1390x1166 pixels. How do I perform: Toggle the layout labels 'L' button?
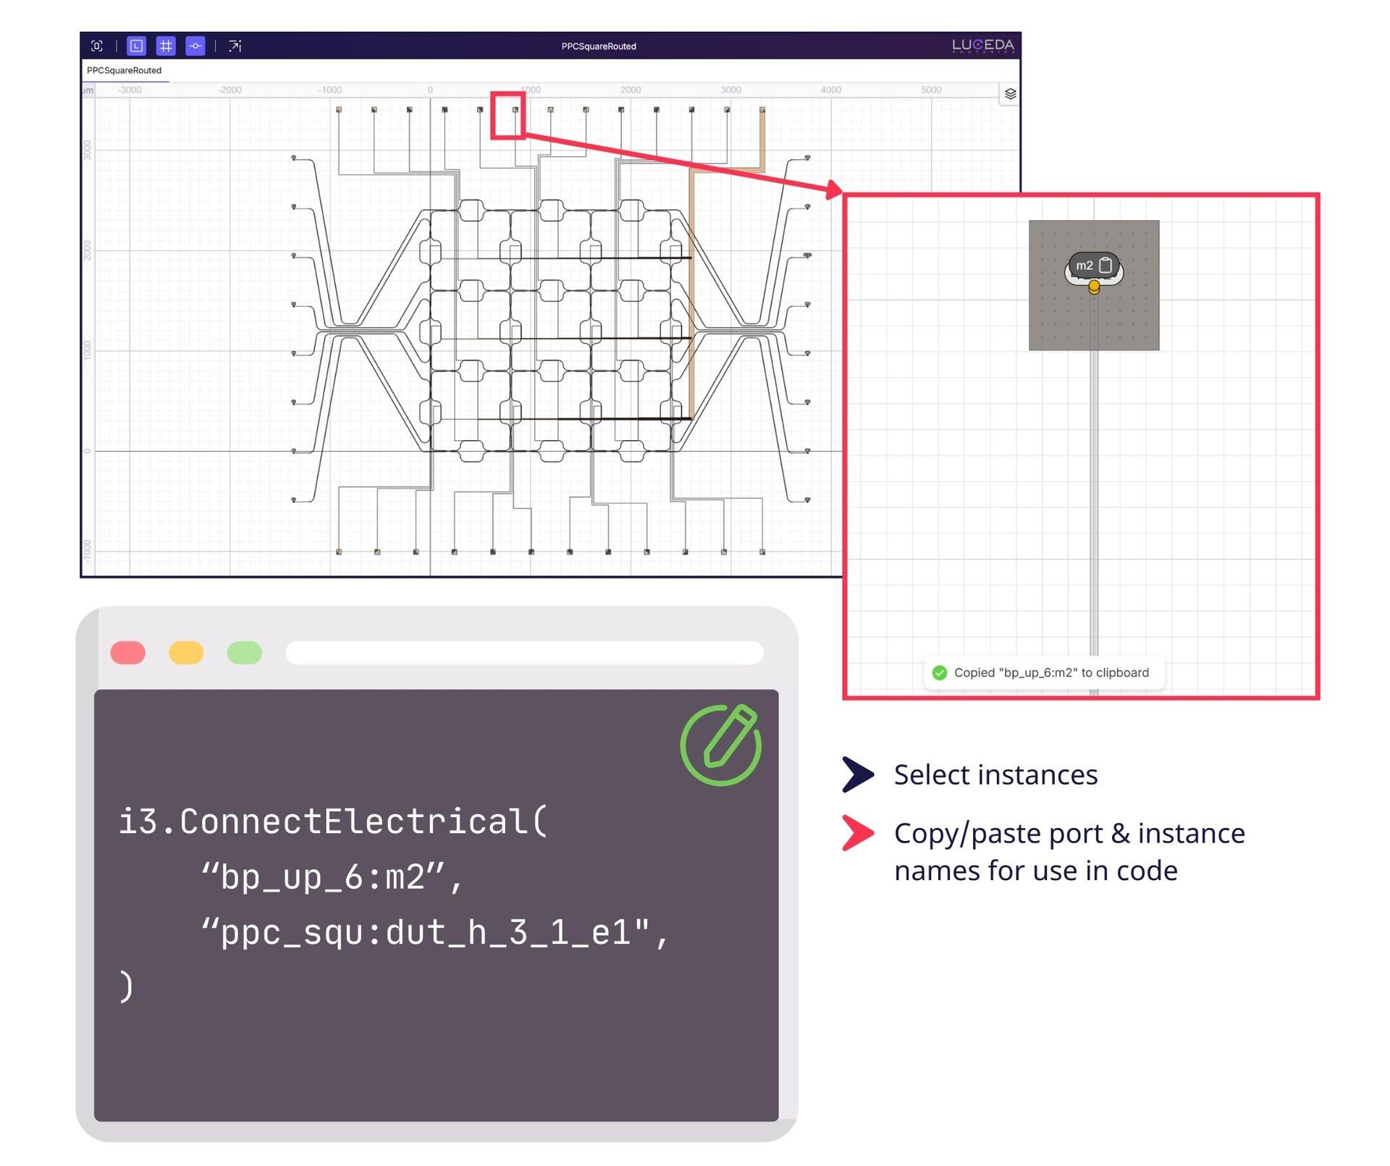pos(136,46)
